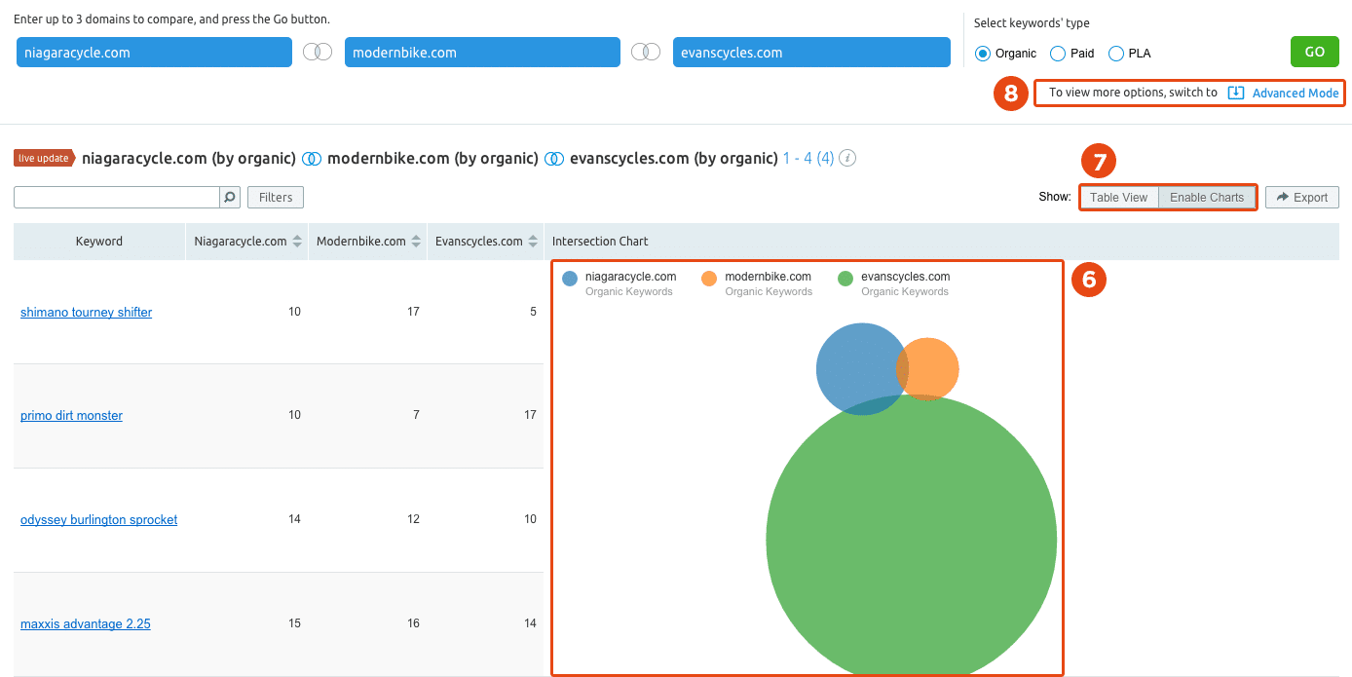Switch to Enable Charts view
Image resolution: width=1352 pixels, height=677 pixels.
tap(1207, 198)
